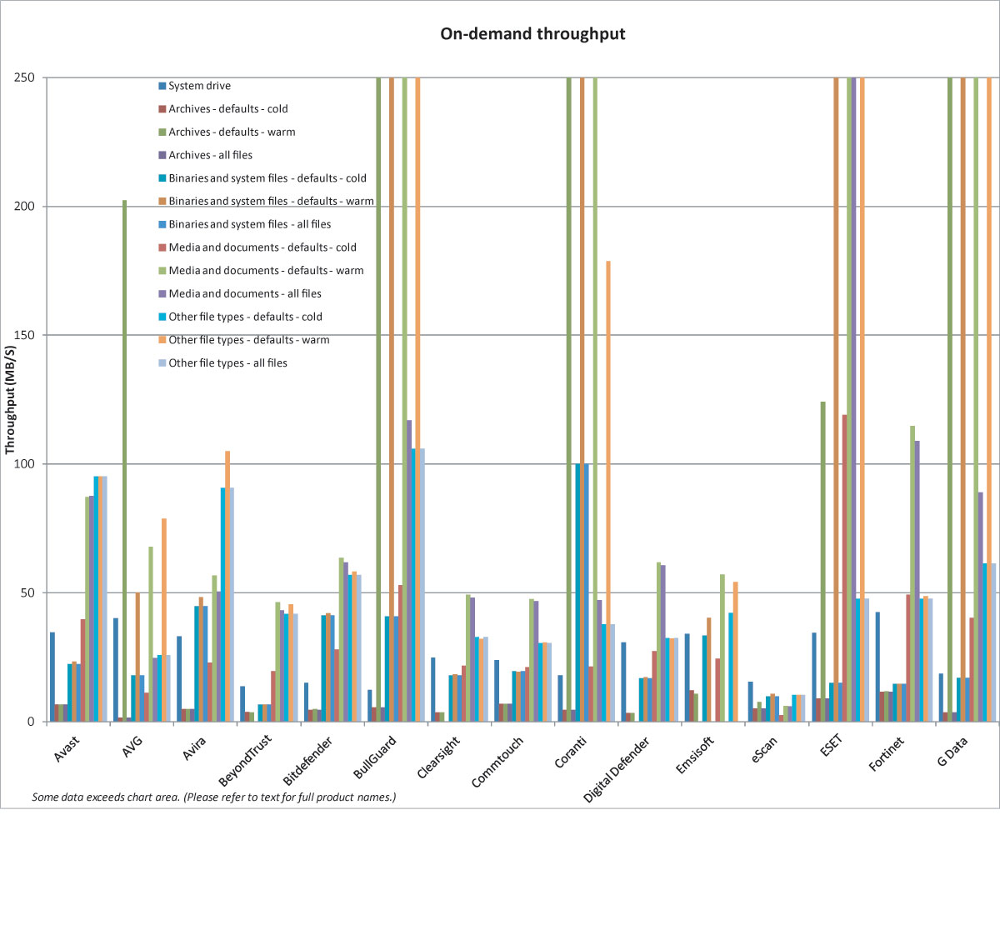Select AVG's tall green Archives warm bar
This screenshot has width=1000, height=950.
coord(124,461)
